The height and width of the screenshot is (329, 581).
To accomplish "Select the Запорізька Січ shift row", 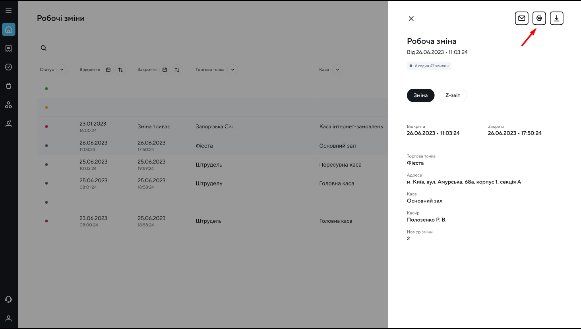I will pyautogui.click(x=214, y=127).
